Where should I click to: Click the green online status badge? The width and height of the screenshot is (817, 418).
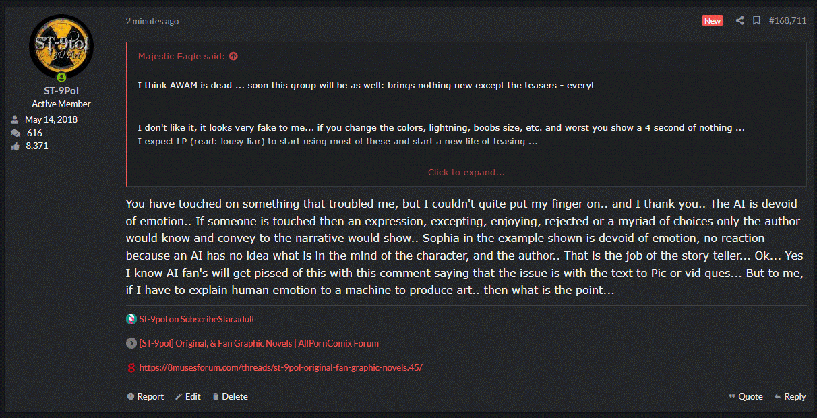[x=61, y=78]
